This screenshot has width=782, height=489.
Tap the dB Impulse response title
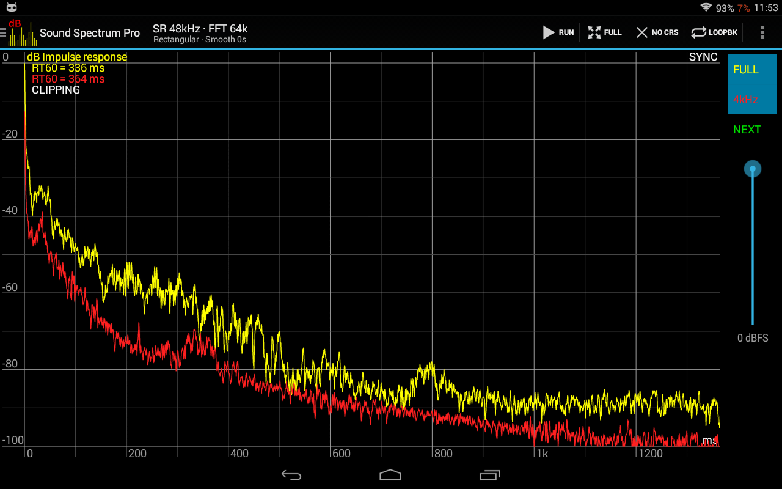click(x=77, y=57)
